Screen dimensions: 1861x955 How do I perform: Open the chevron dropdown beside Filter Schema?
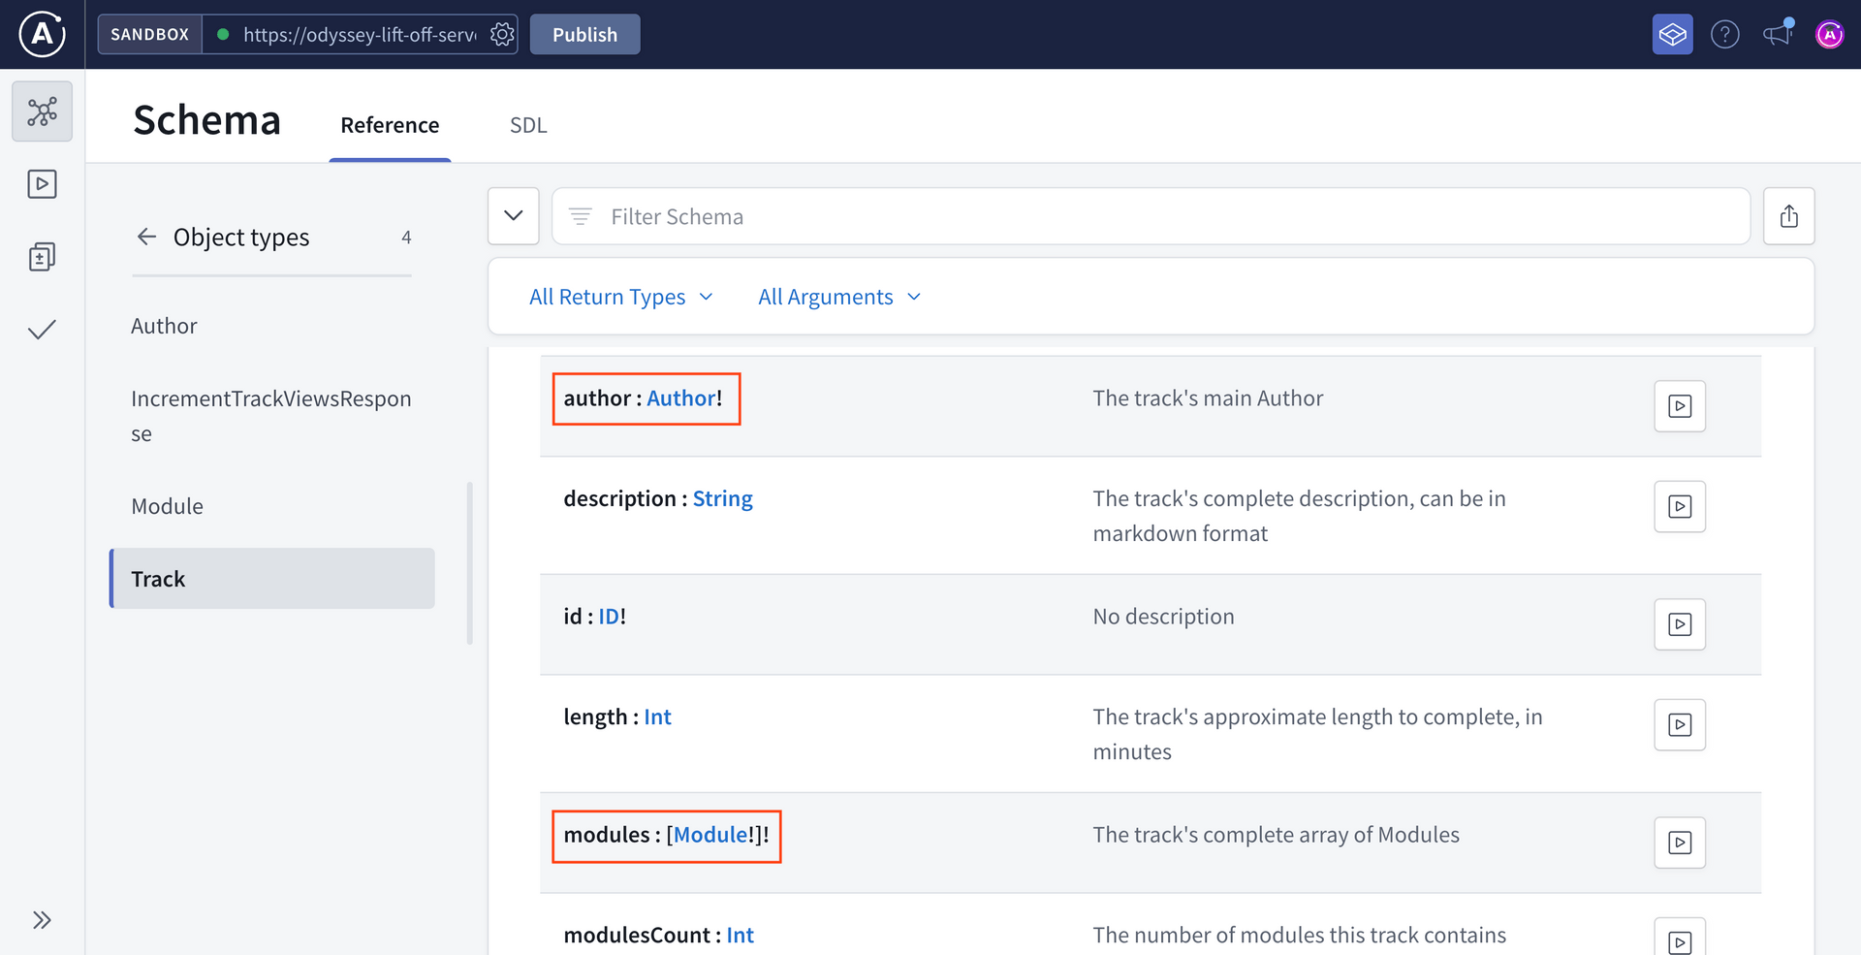point(514,216)
